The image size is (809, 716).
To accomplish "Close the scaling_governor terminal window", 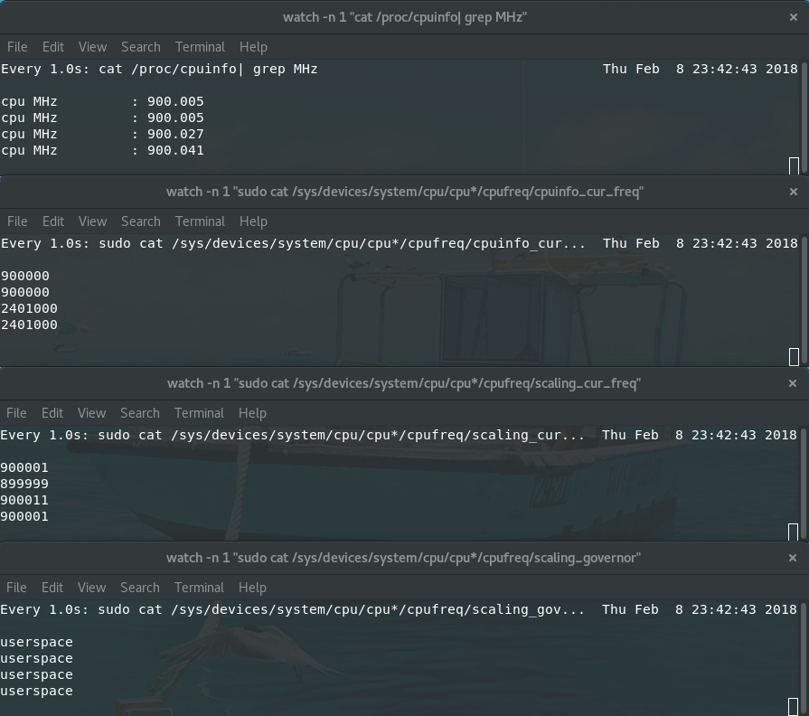I will tap(793, 557).
